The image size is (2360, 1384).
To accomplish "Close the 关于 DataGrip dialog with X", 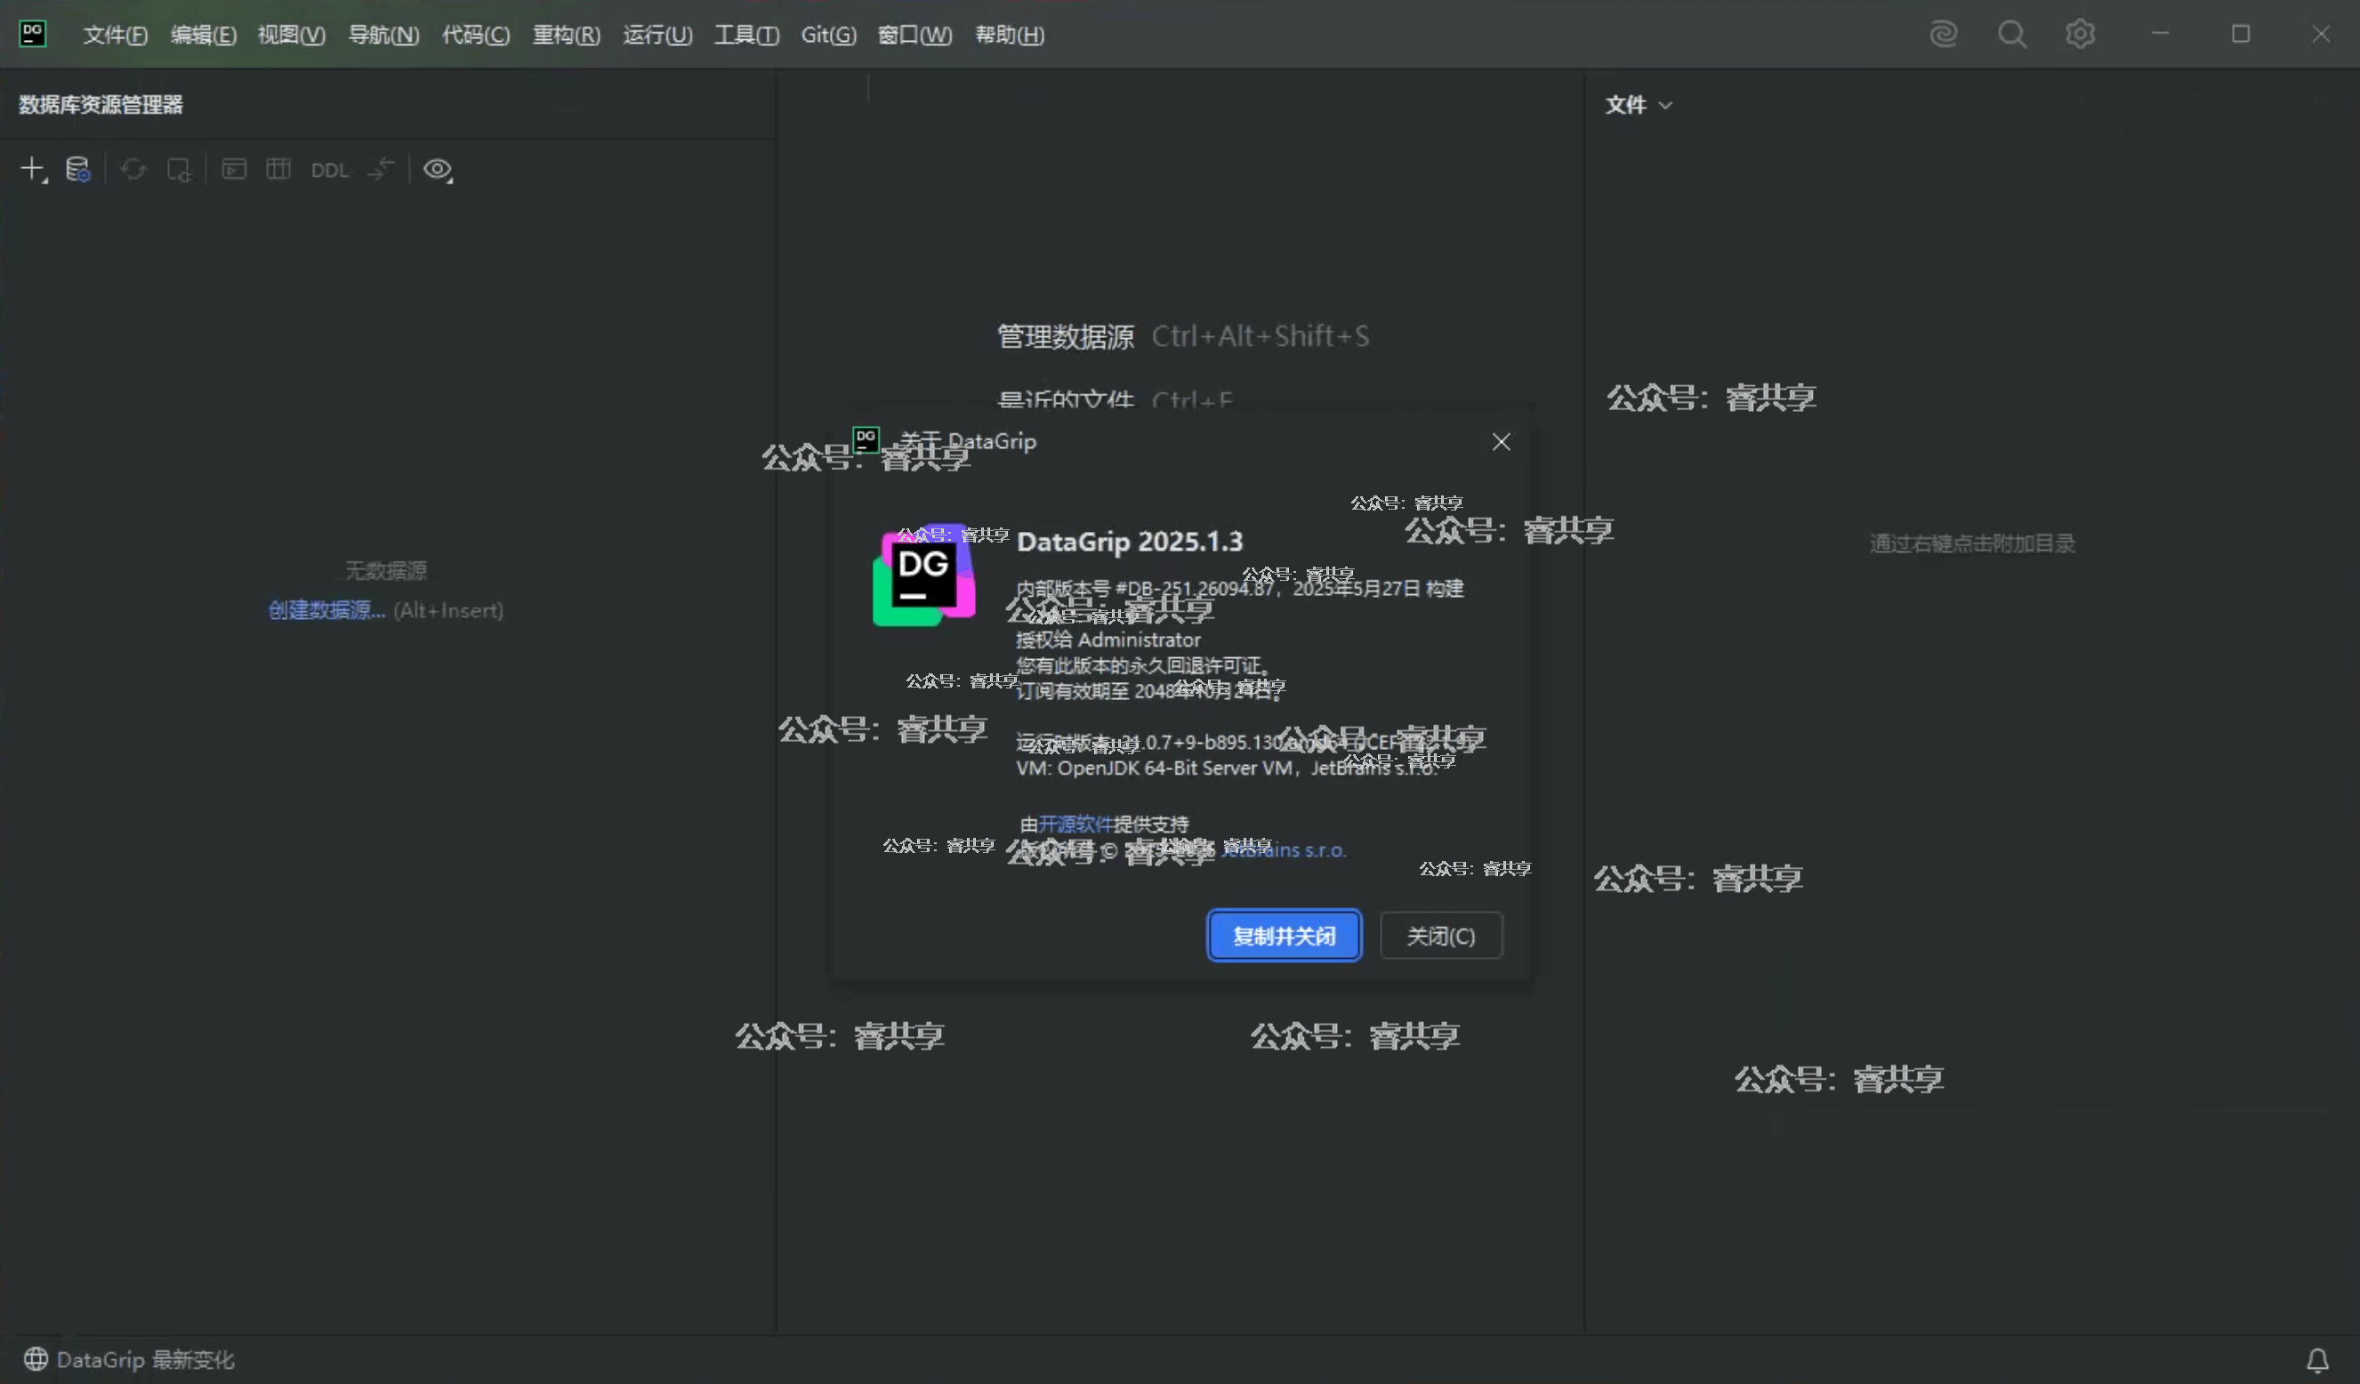I will tap(1502, 442).
